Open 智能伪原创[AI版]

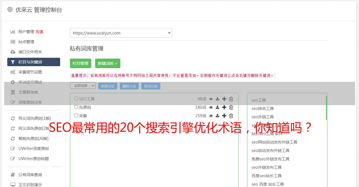point(34,138)
